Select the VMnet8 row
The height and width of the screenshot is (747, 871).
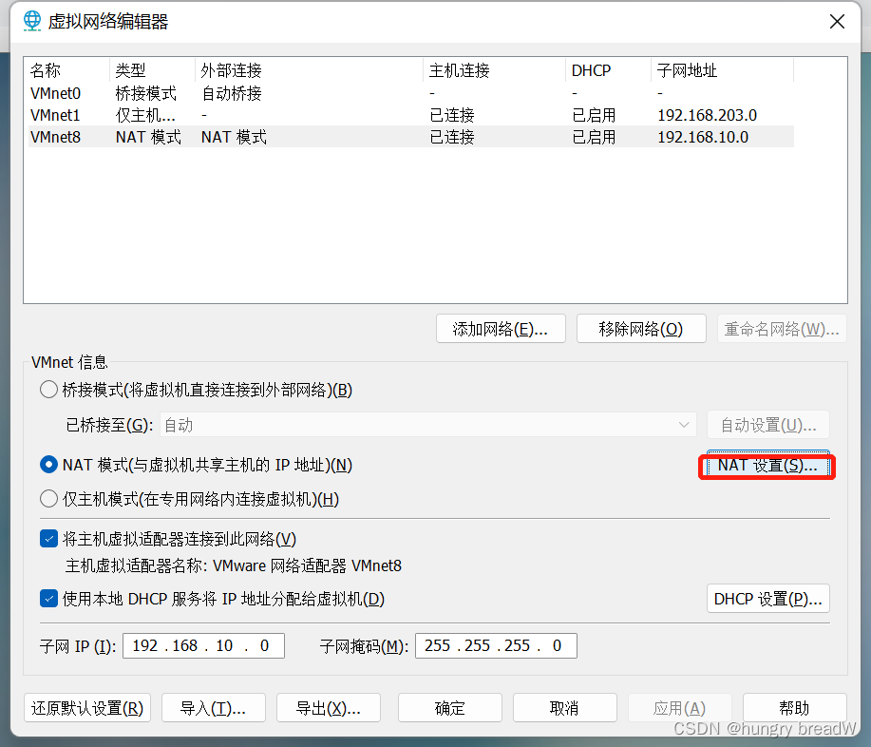coord(411,137)
